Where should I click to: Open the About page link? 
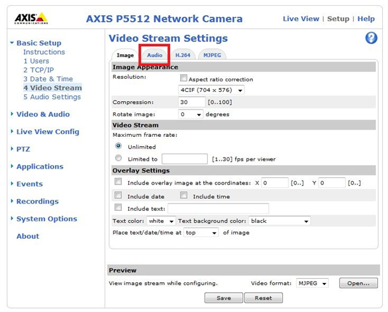(x=28, y=236)
